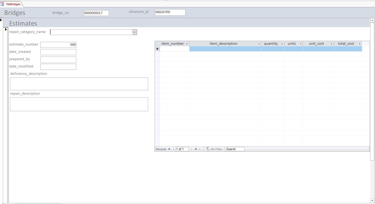Open item_description column filter dropdown

(x=259, y=44)
